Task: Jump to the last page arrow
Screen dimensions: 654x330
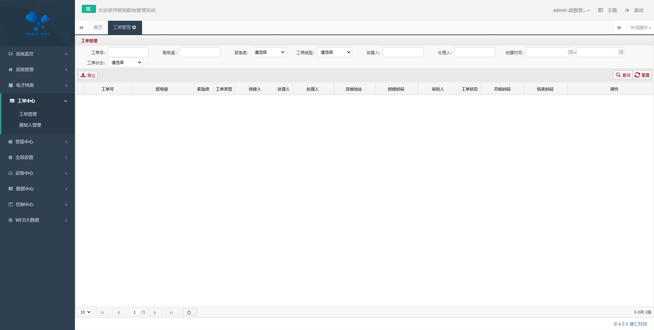Action: tap(172, 312)
